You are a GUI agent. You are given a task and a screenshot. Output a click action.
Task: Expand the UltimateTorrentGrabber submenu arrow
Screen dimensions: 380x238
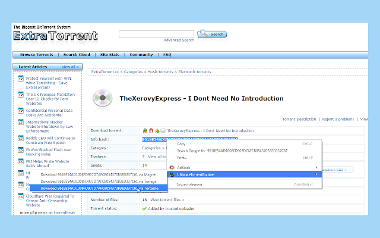(316, 174)
